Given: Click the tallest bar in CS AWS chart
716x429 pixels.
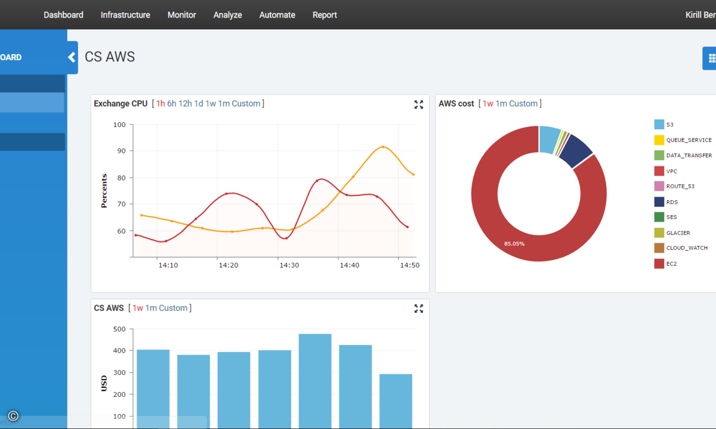Looking at the screenshot, I should pos(315,381).
